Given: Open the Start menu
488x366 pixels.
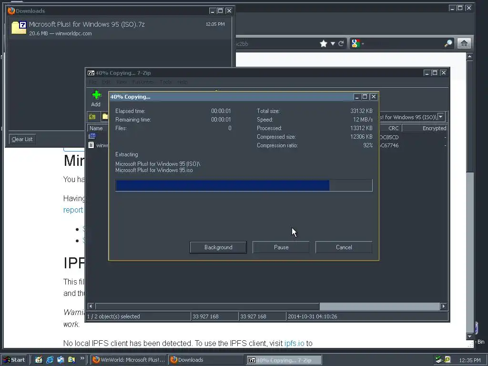Looking at the screenshot, I should (x=14, y=360).
